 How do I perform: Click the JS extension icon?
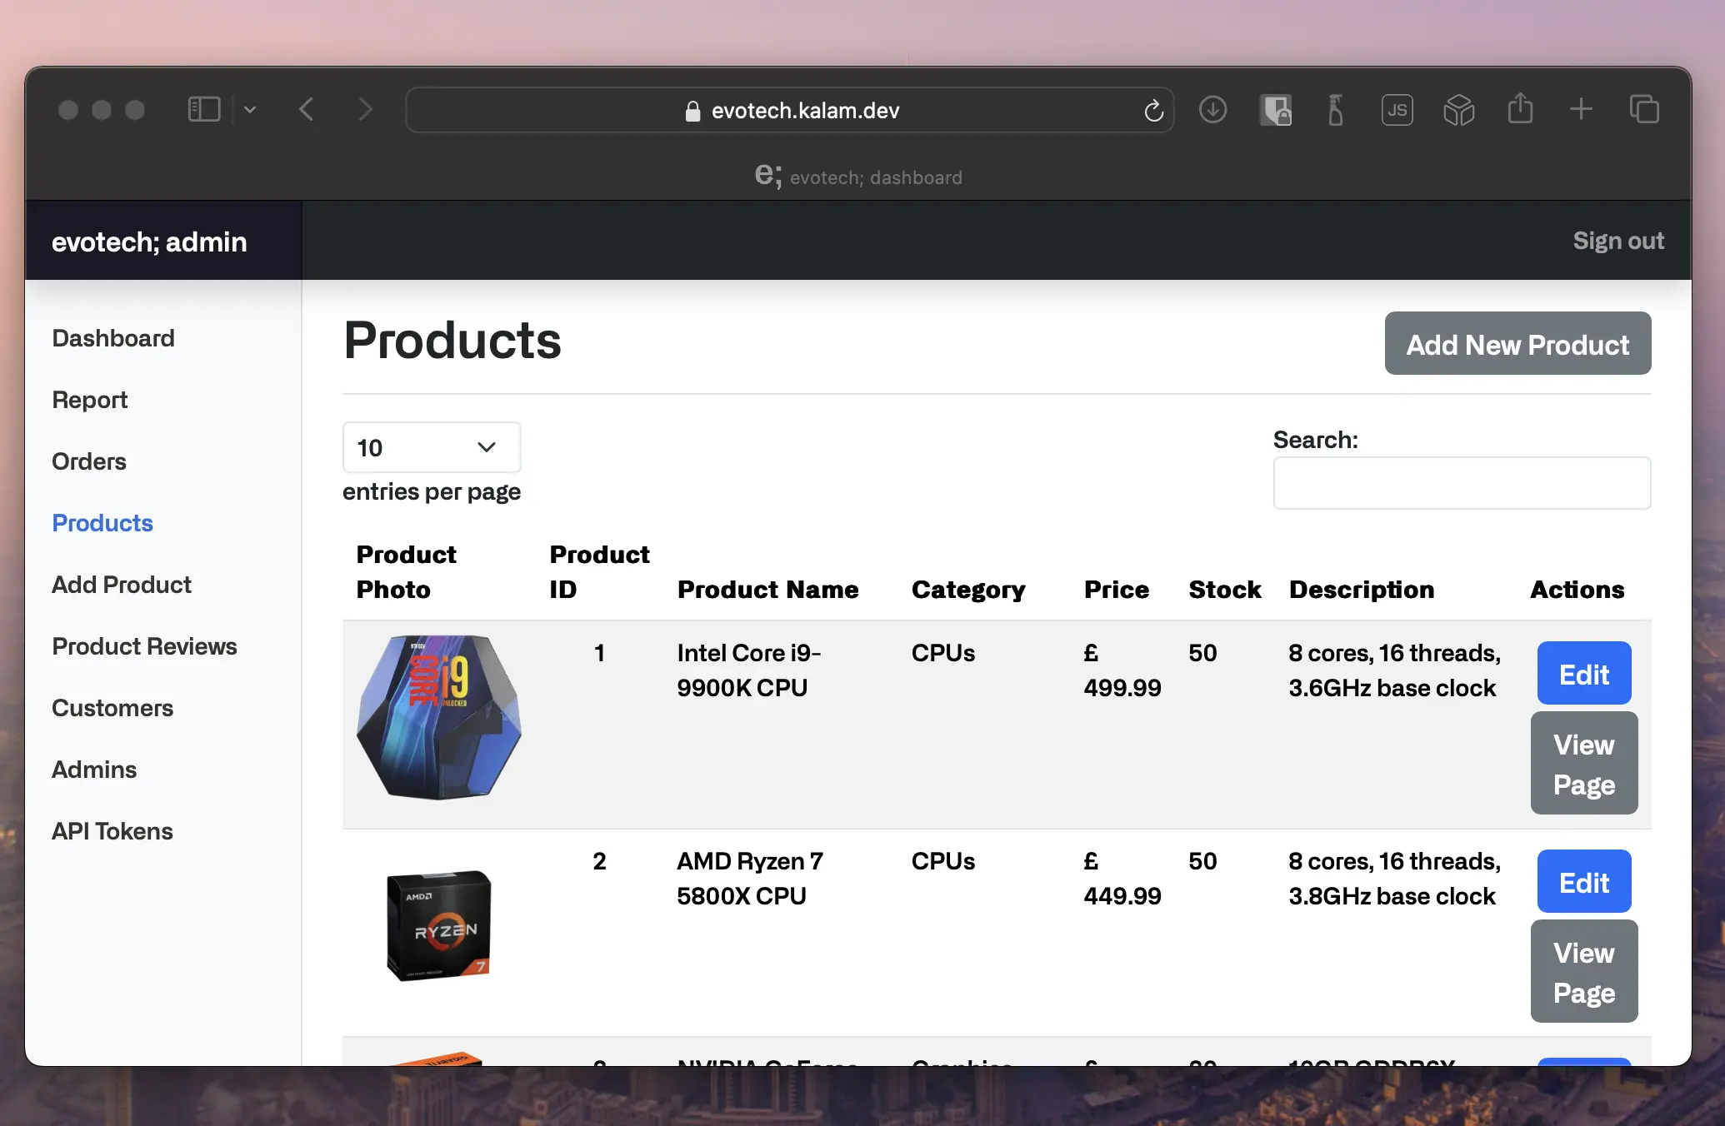(1397, 110)
